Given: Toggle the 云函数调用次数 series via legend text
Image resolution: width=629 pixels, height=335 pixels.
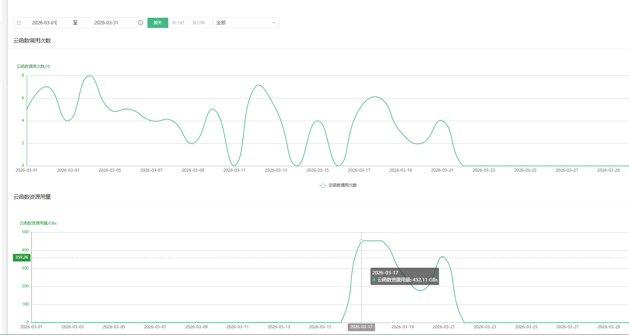Looking at the screenshot, I should [342, 185].
